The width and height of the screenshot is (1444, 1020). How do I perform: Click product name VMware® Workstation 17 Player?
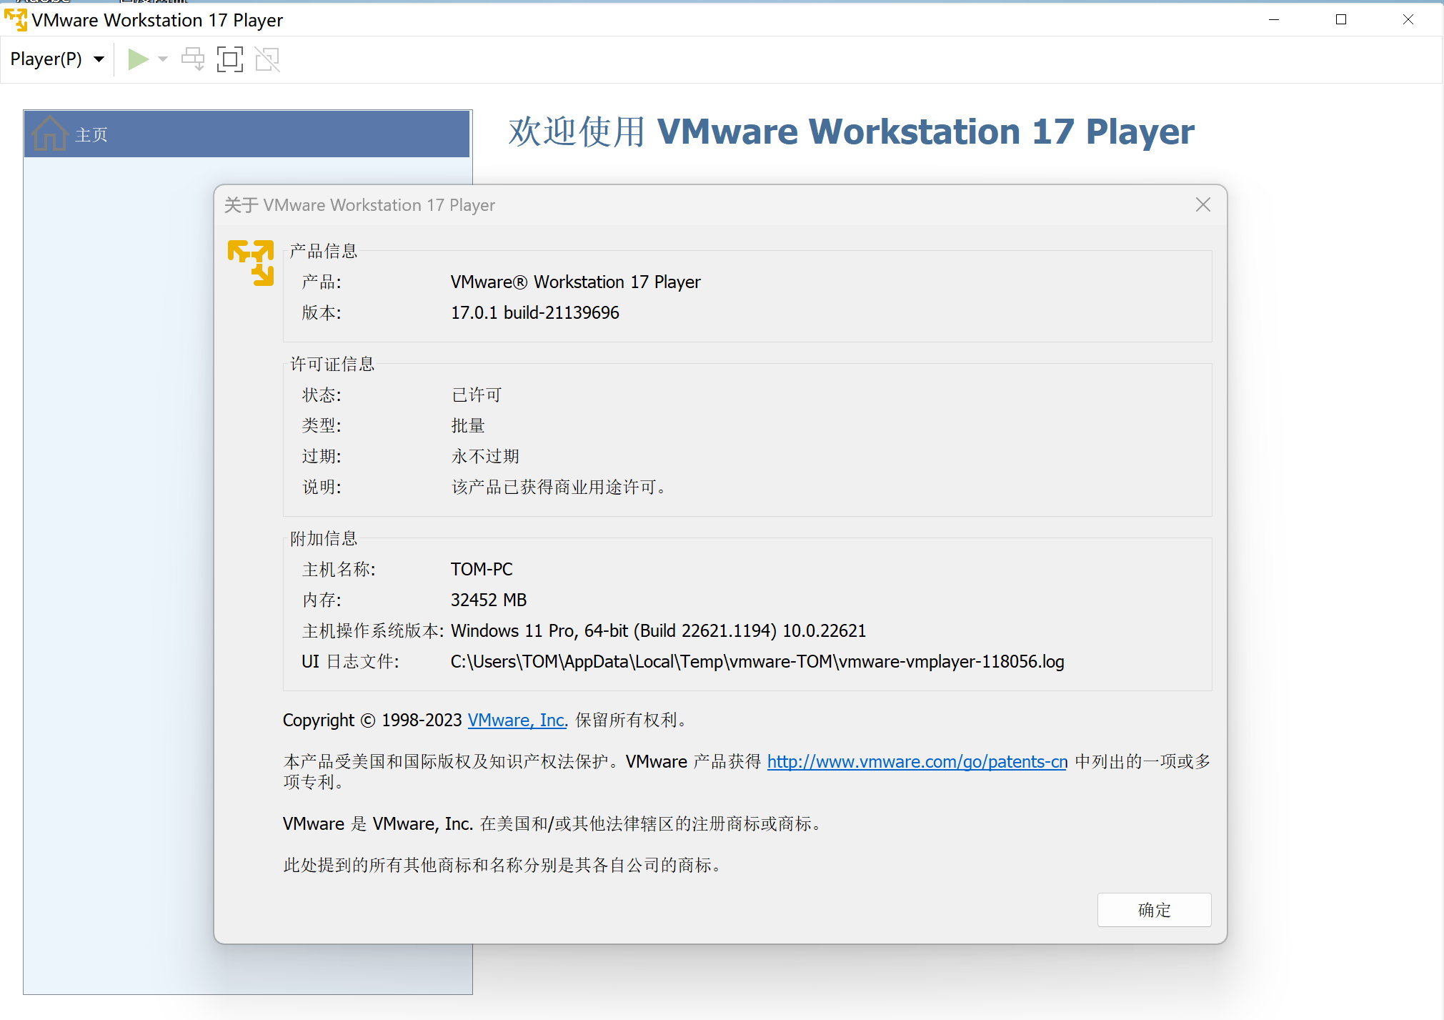point(575,282)
